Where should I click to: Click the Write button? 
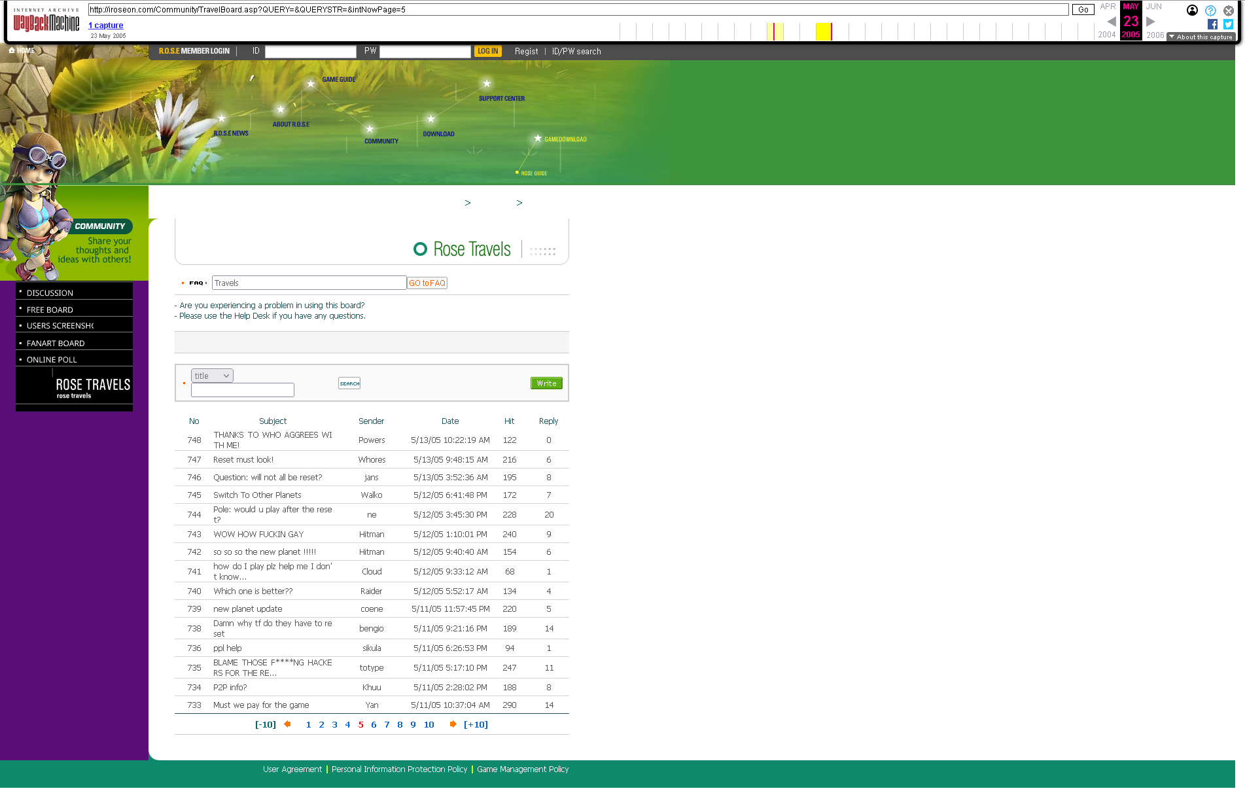point(546,383)
